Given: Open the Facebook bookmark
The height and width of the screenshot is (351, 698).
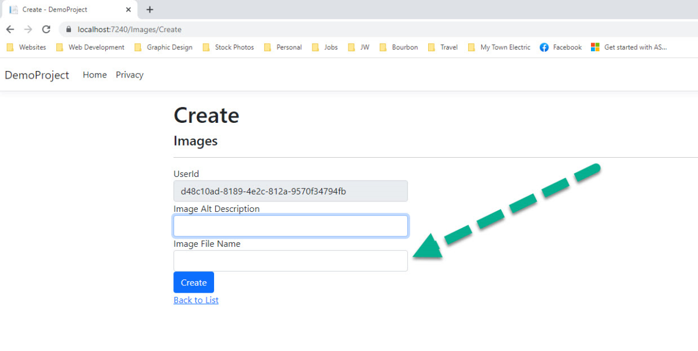Looking at the screenshot, I should click(561, 47).
